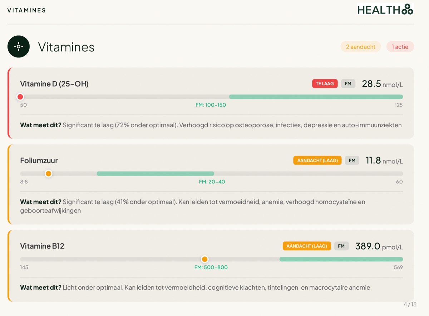Click the '2 aandacht' badge
The height and width of the screenshot is (316, 429).
tap(360, 47)
